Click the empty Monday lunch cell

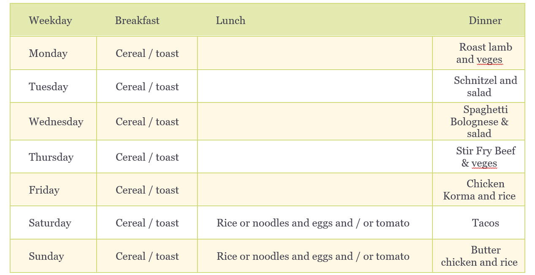pos(315,53)
